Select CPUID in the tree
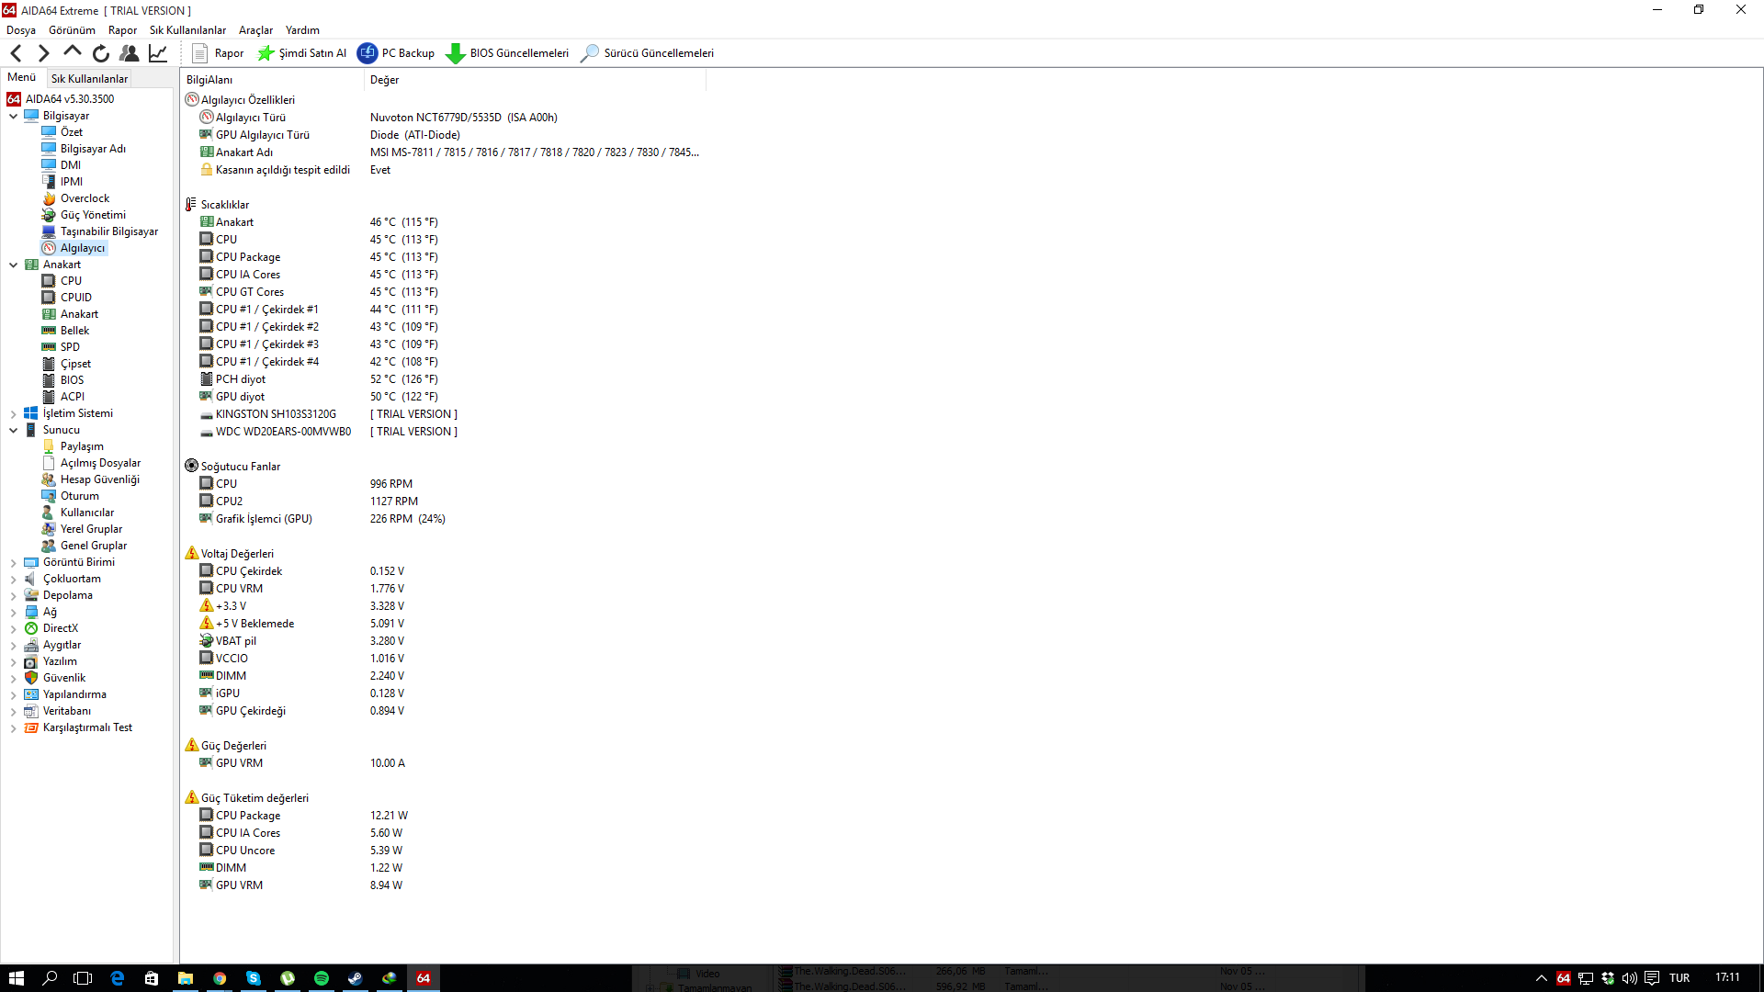 click(x=75, y=298)
